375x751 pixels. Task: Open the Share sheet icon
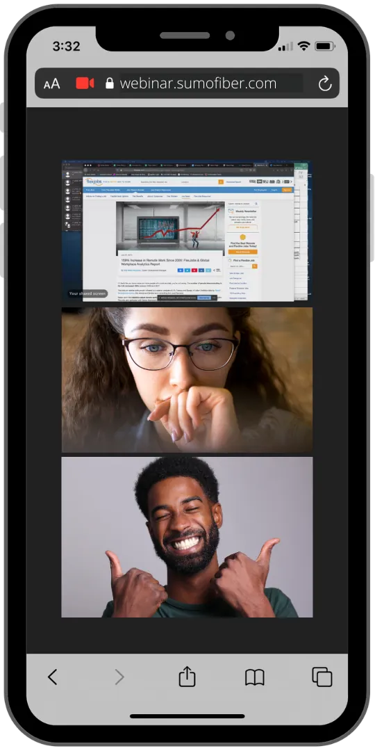coord(187,677)
